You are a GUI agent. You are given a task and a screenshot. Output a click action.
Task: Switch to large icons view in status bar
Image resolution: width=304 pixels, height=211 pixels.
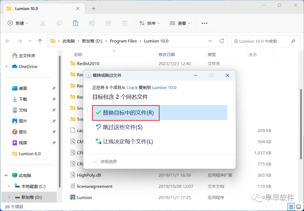(x=299, y=207)
